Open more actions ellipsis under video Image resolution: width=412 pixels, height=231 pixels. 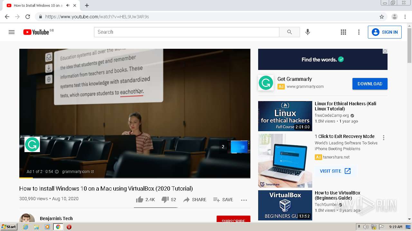(x=244, y=200)
